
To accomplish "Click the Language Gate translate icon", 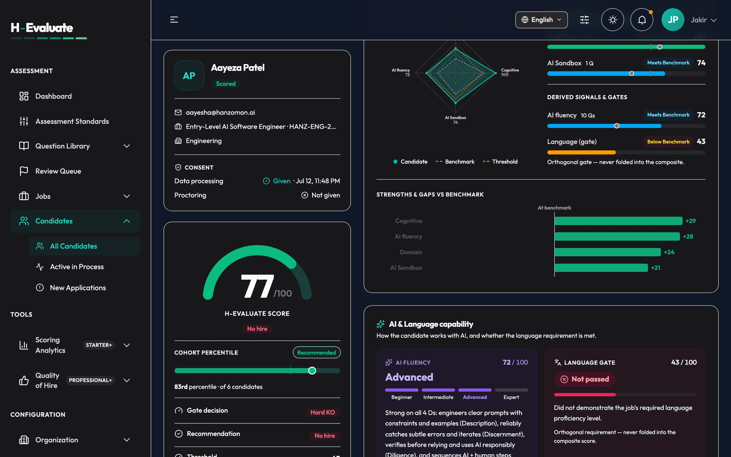I will [x=558, y=362].
